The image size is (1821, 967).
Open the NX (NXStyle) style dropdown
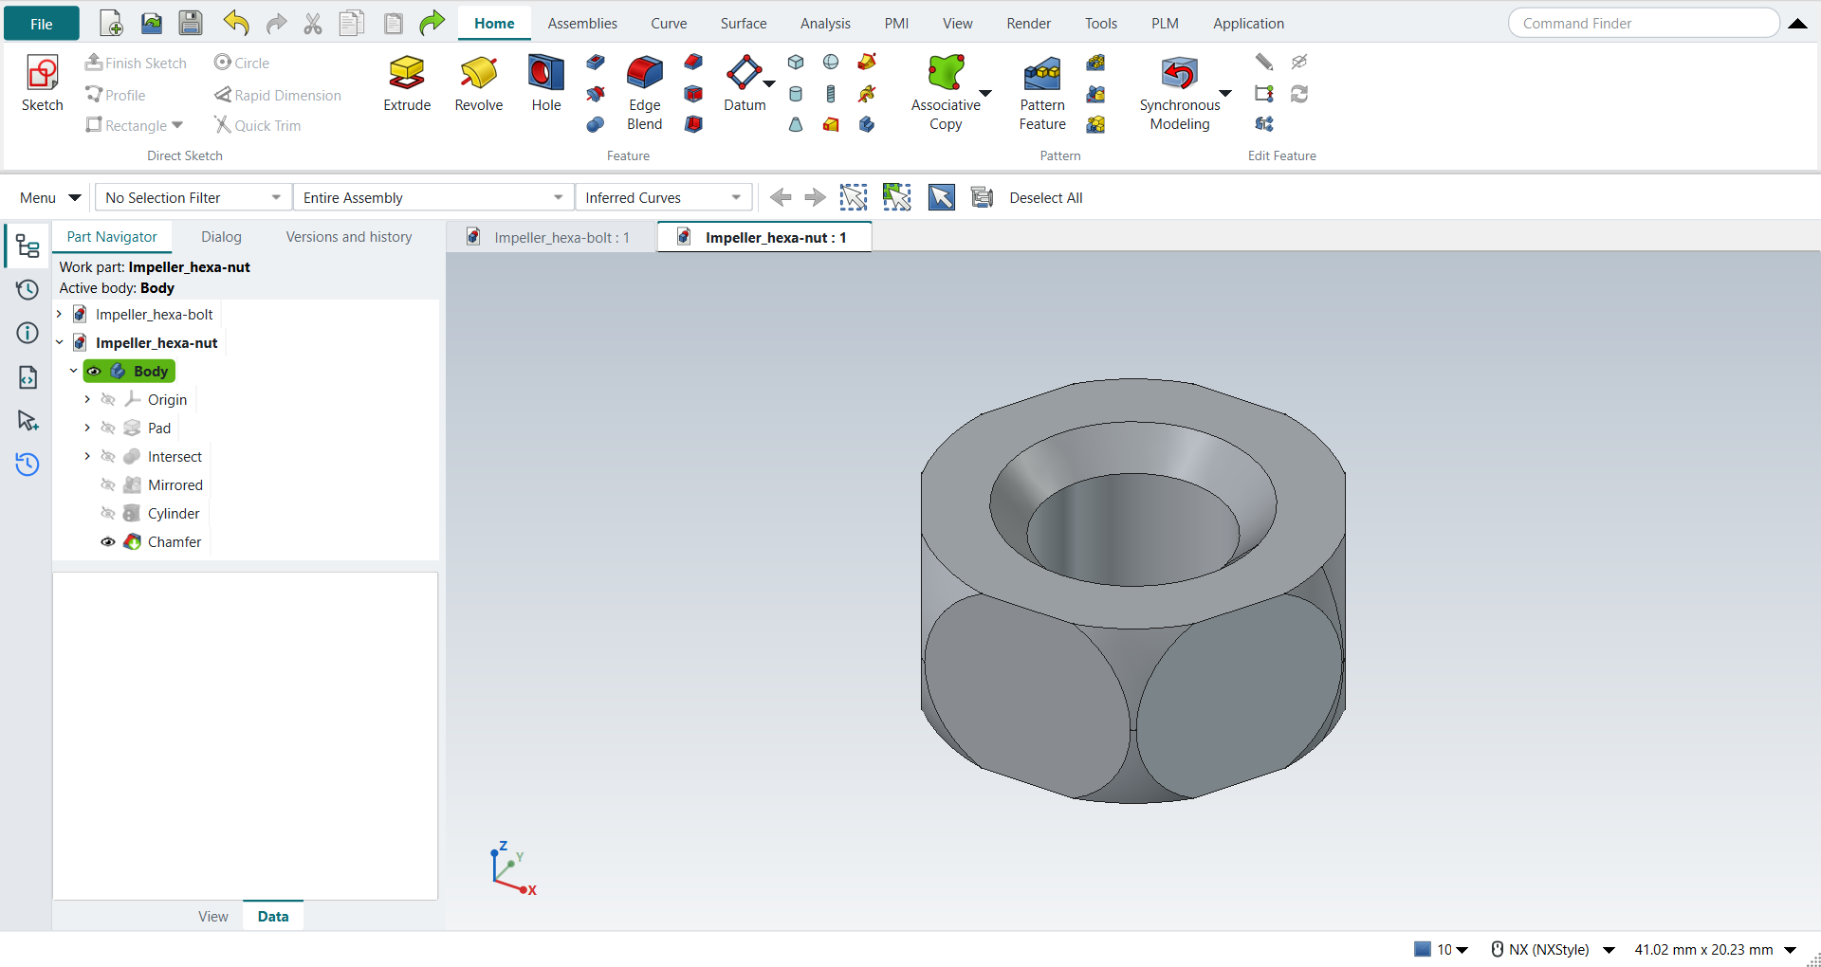coord(1553,949)
